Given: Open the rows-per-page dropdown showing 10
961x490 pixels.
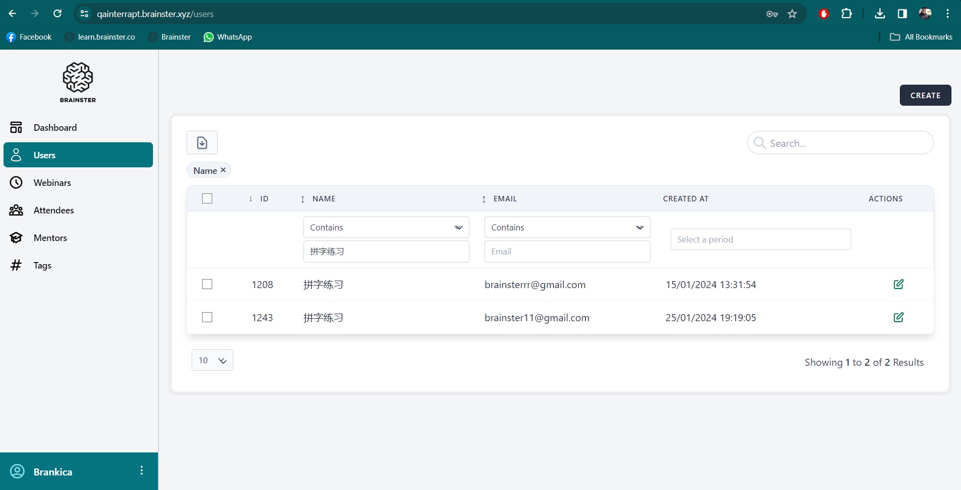Looking at the screenshot, I should point(212,360).
